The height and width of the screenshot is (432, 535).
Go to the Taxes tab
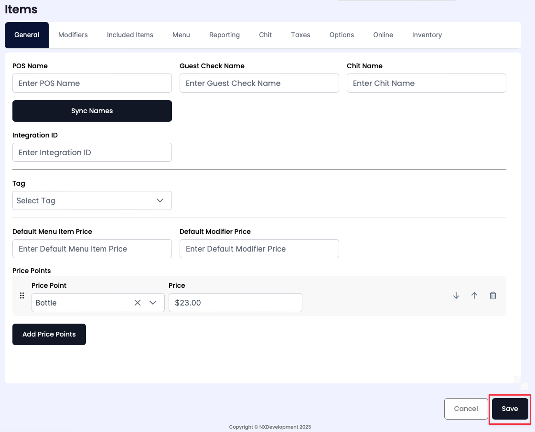pos(300,35)
